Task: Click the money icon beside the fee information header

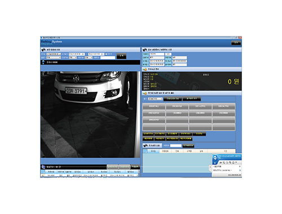Action: click(145, 69)
